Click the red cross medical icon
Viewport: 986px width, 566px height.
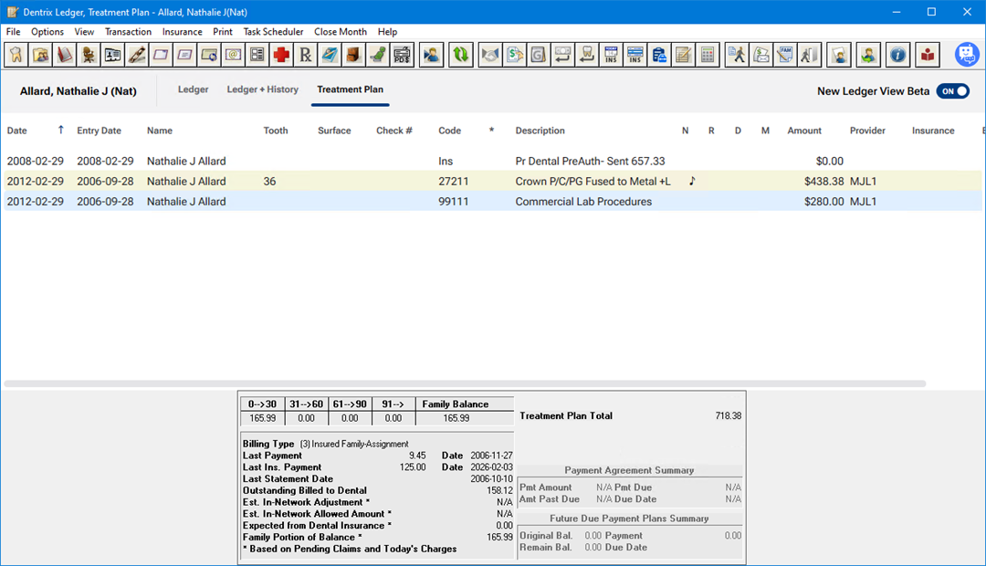281,55
